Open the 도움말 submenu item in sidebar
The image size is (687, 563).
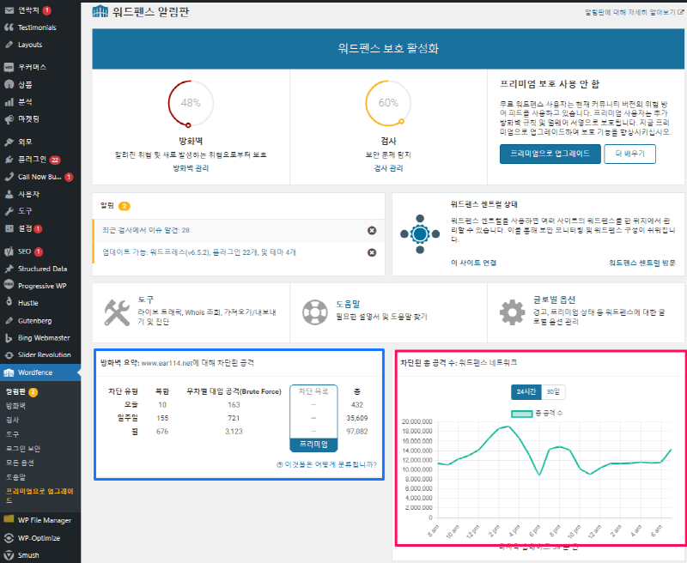tap(15, 477)
